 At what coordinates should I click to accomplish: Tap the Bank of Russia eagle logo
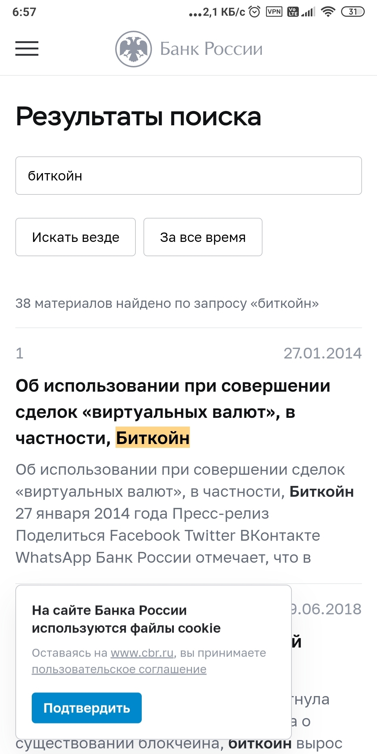tap(133, 49)
